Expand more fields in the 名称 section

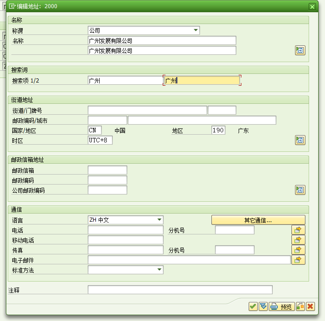300,50
